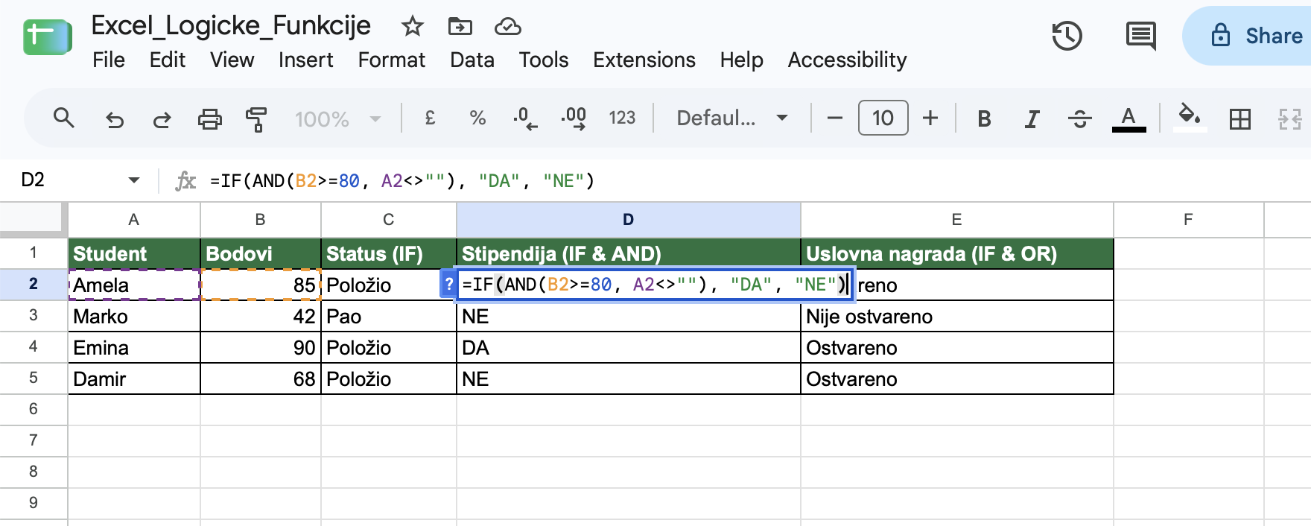The width and height of the screenshot is (1311, 526).
Task: Activate the paint format tool
Action: [256, 118]
